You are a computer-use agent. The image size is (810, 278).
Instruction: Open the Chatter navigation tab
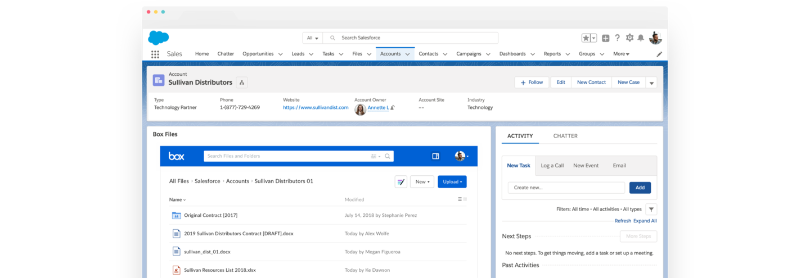pos(226,54)
